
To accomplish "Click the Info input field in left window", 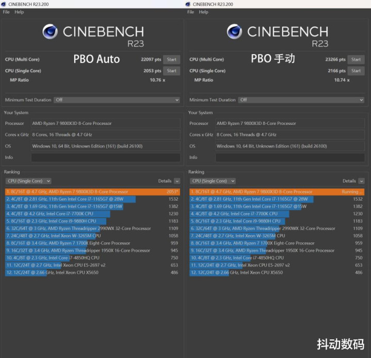I will (x=106, y=157).
